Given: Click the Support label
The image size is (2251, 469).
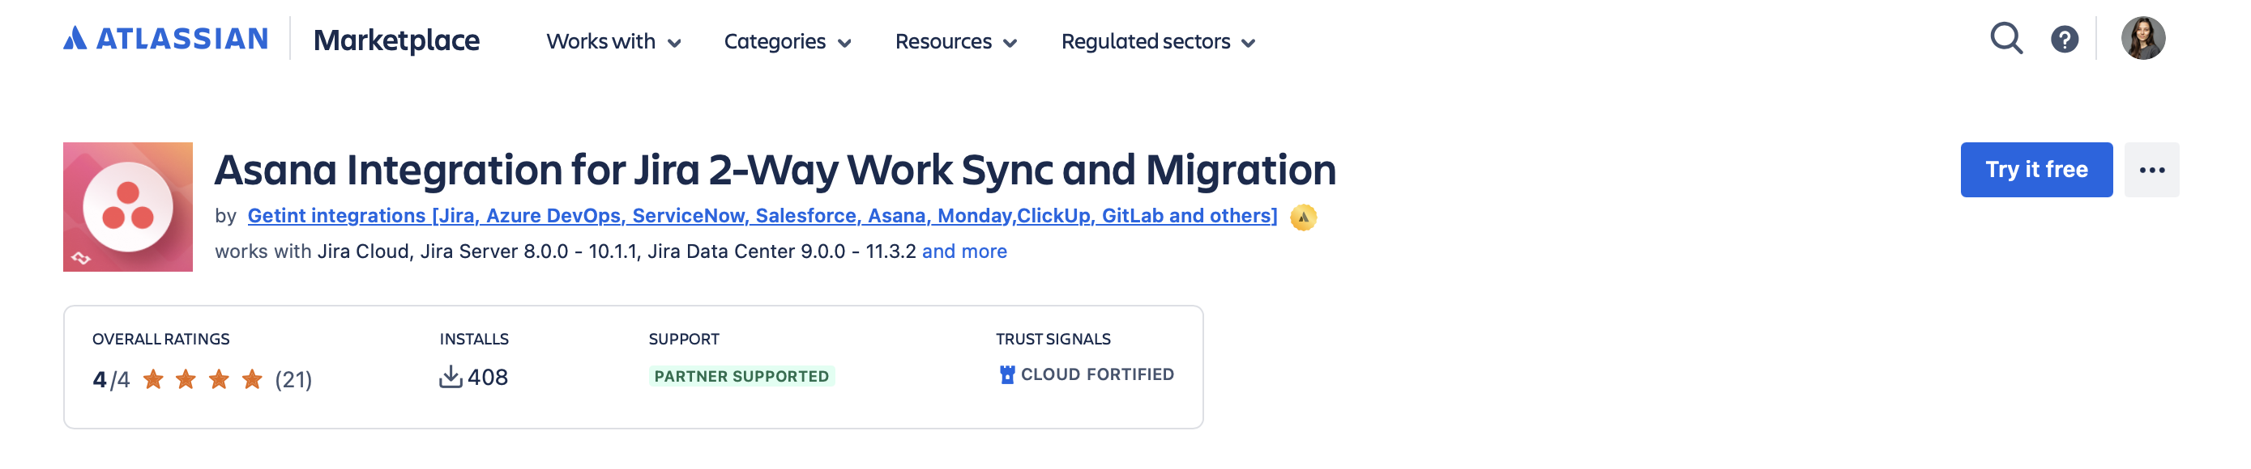Looking at the screenshot, I should (683, 339).
